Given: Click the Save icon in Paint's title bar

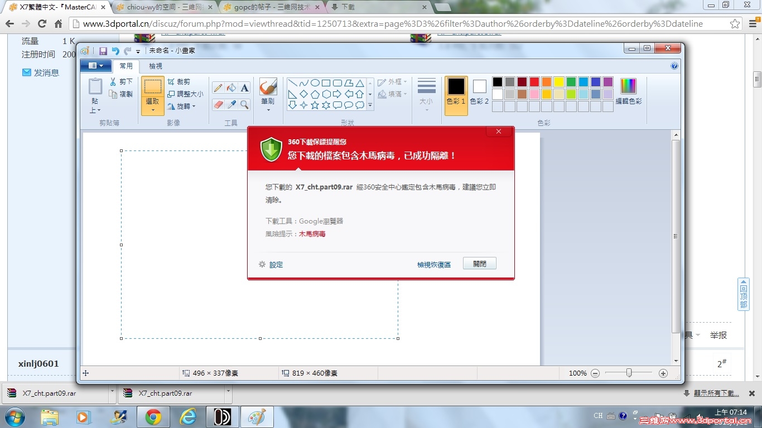Looking at the screenshot, I should (x=103, y=51).
